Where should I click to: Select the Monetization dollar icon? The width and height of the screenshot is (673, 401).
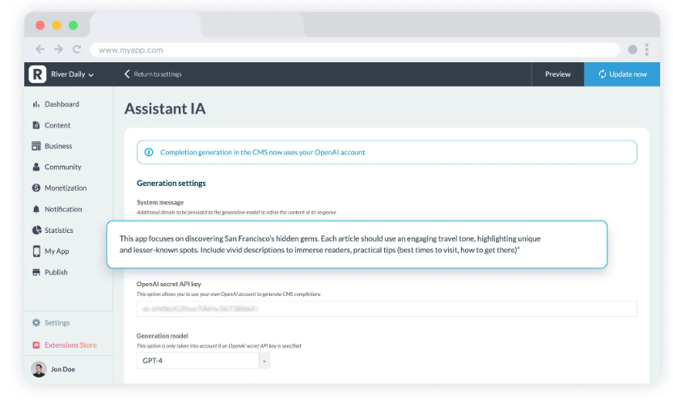pos(36,188)
